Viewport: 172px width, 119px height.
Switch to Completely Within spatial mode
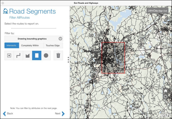(31, 46)
